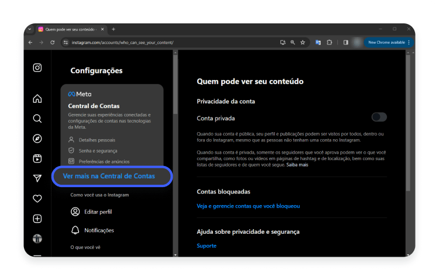Open Detalhes pessoais in Central de Contas
The image size is (439, 280).
tap(97, 140)
